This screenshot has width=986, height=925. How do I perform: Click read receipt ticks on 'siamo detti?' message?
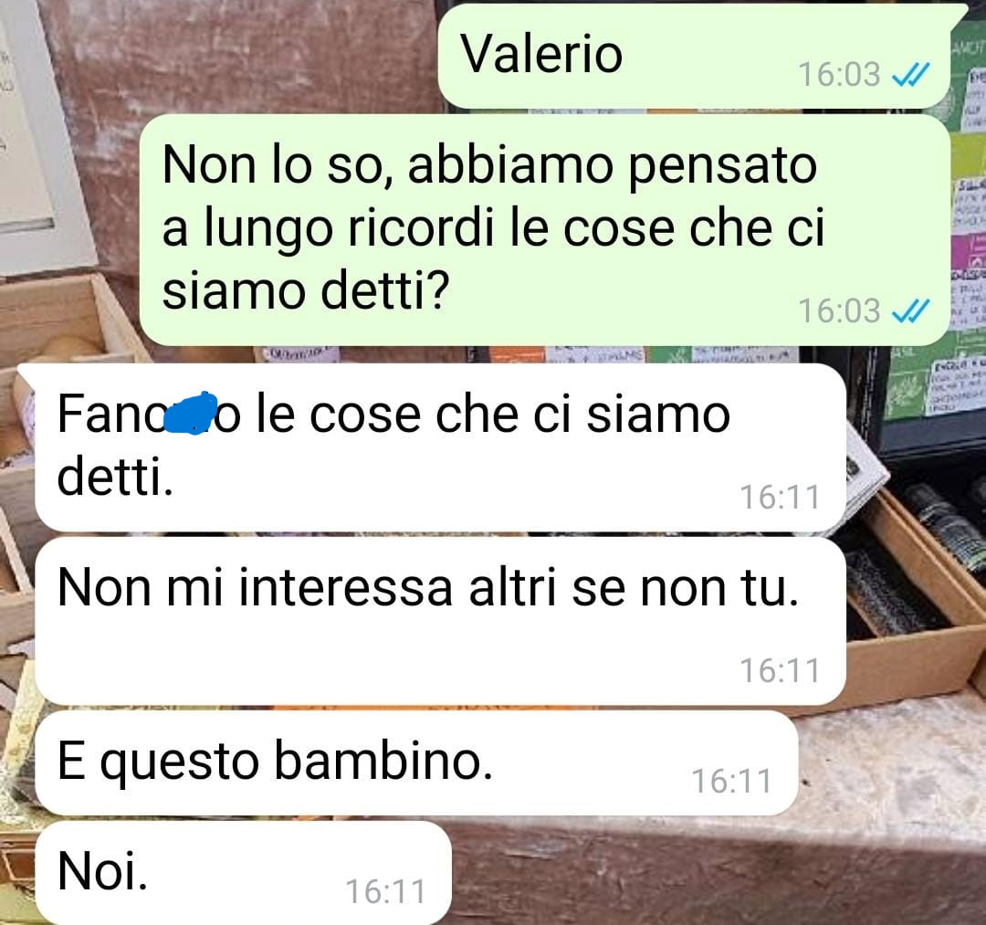point(910,311)
